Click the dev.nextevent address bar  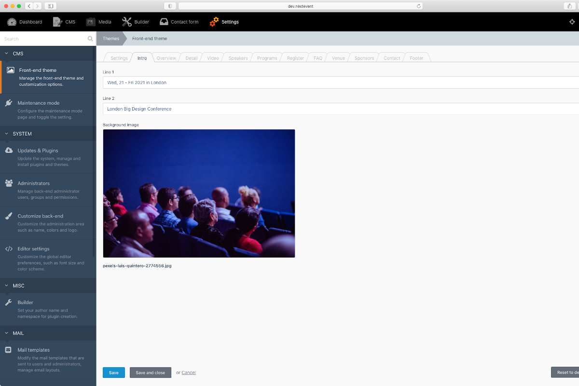coord(301,6)
